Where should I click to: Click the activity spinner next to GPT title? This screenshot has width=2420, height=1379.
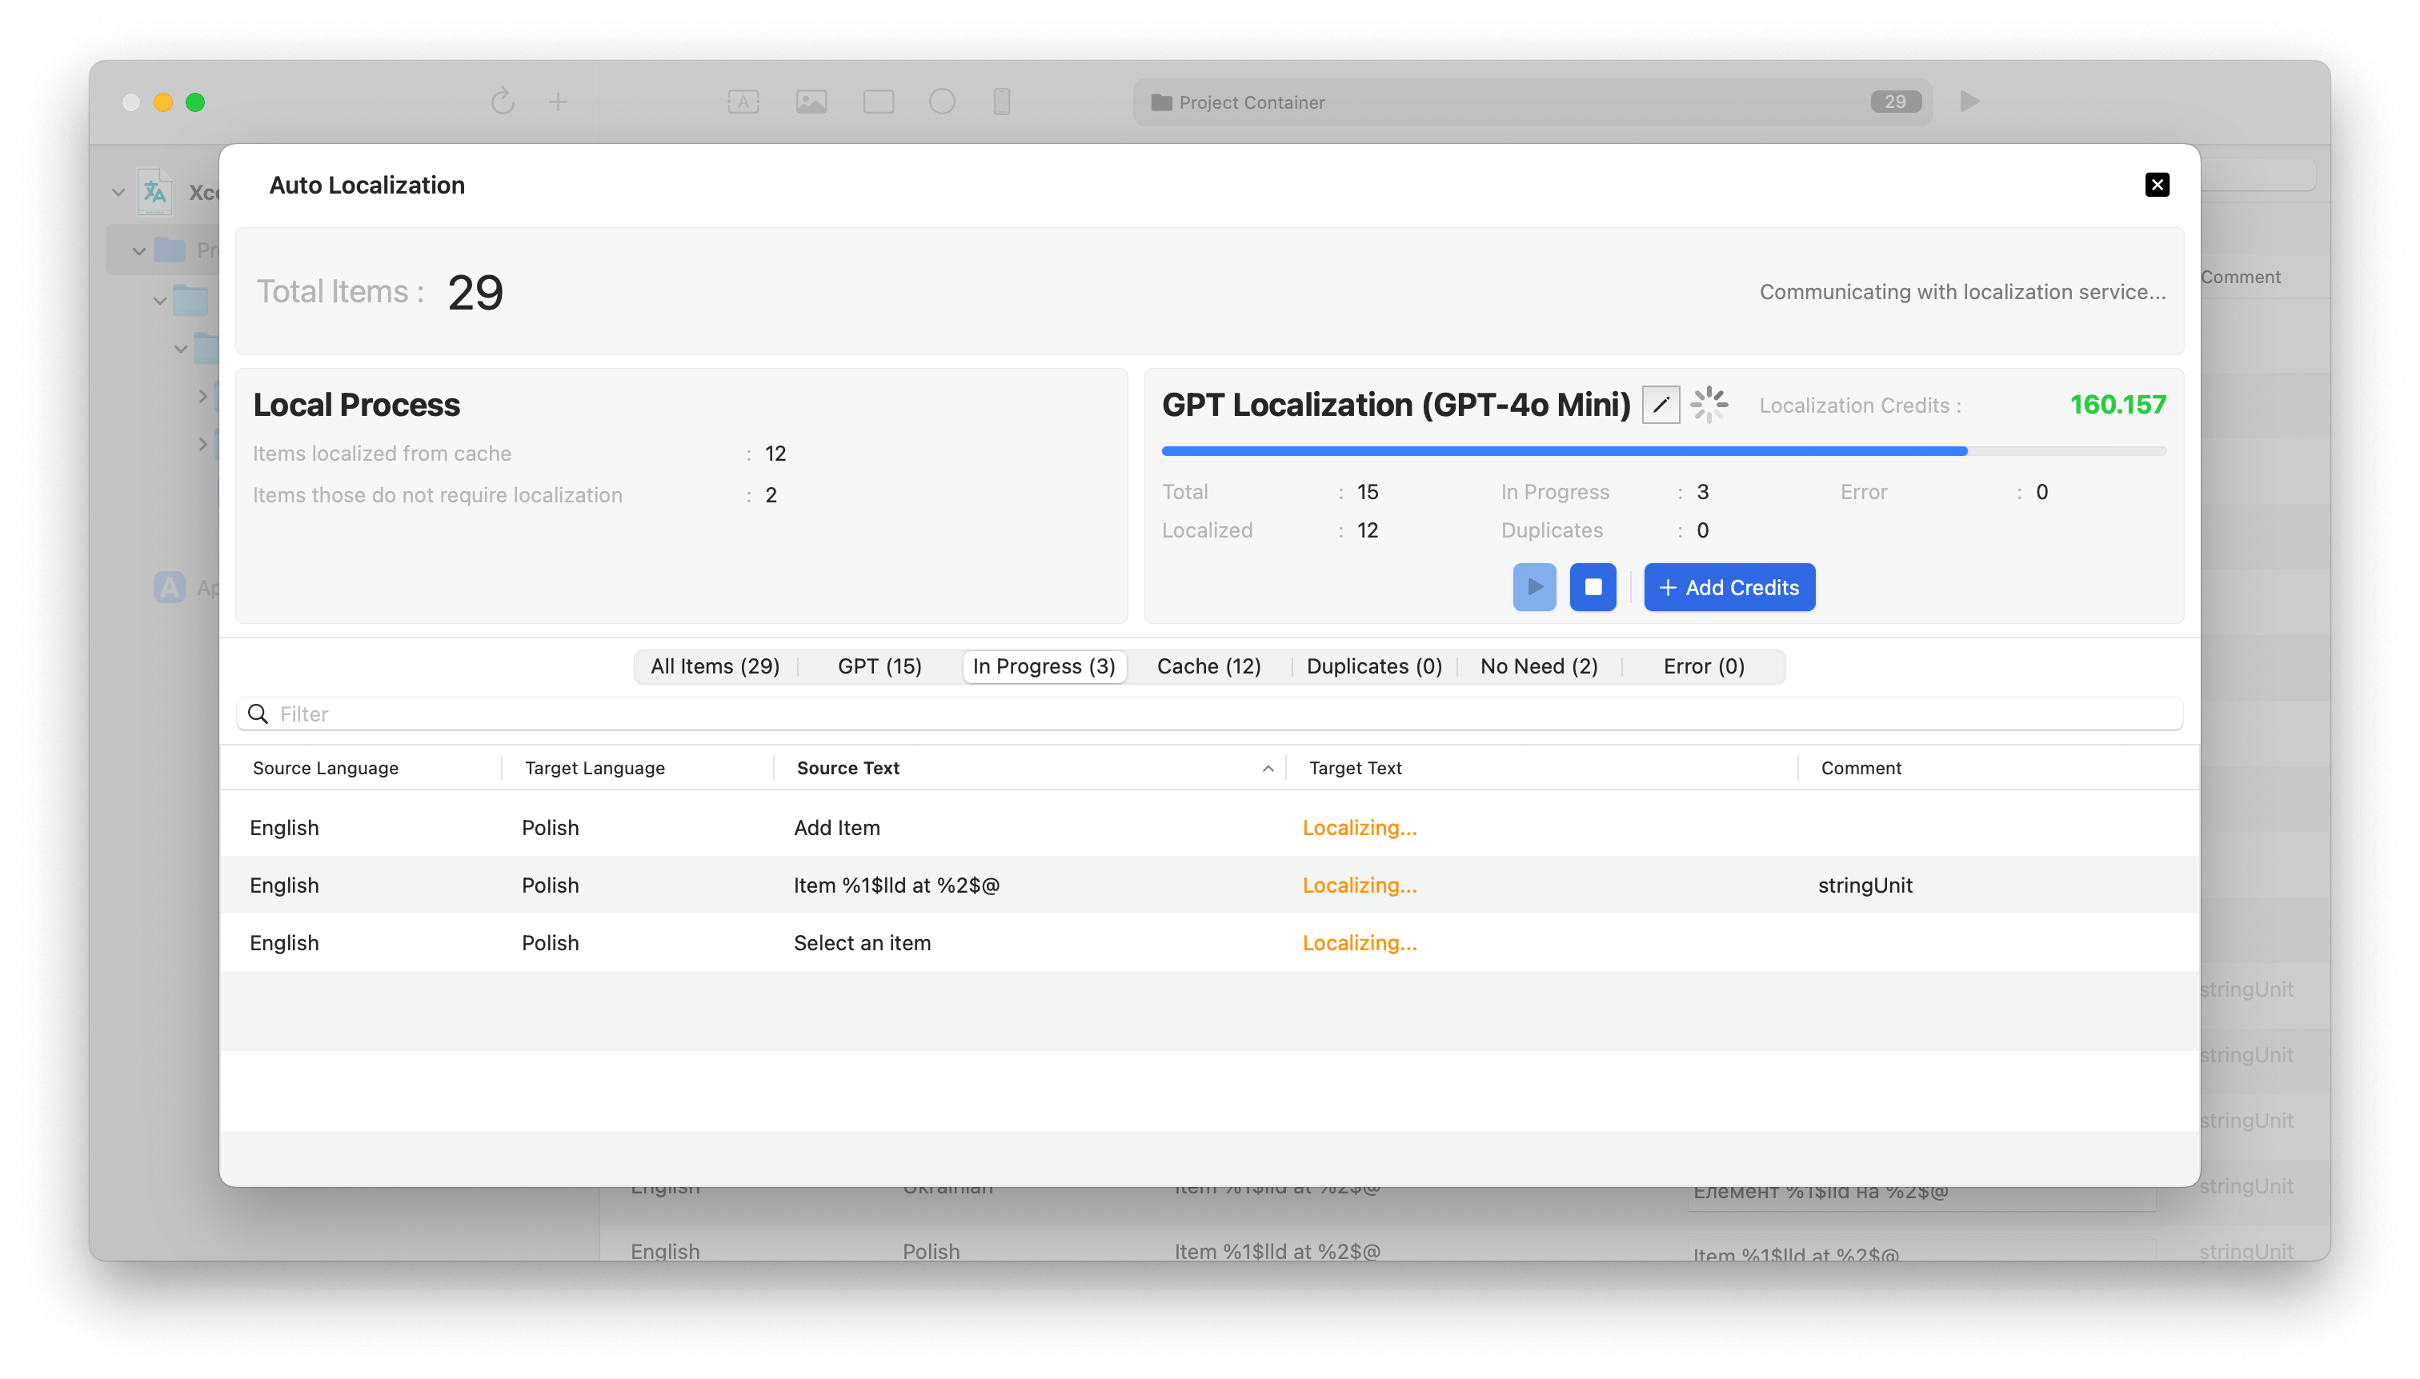coord(1709,406)
